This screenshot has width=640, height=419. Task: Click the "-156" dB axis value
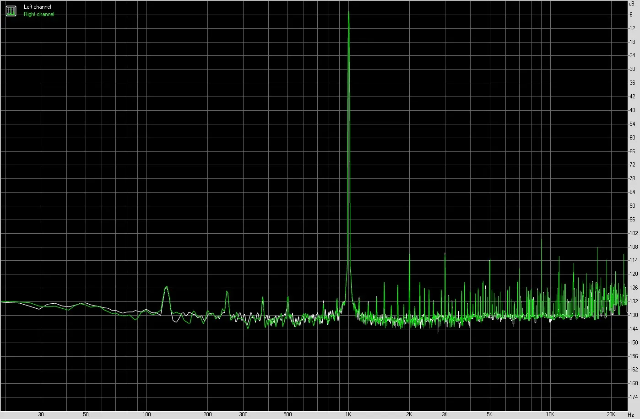coord(633,356)
